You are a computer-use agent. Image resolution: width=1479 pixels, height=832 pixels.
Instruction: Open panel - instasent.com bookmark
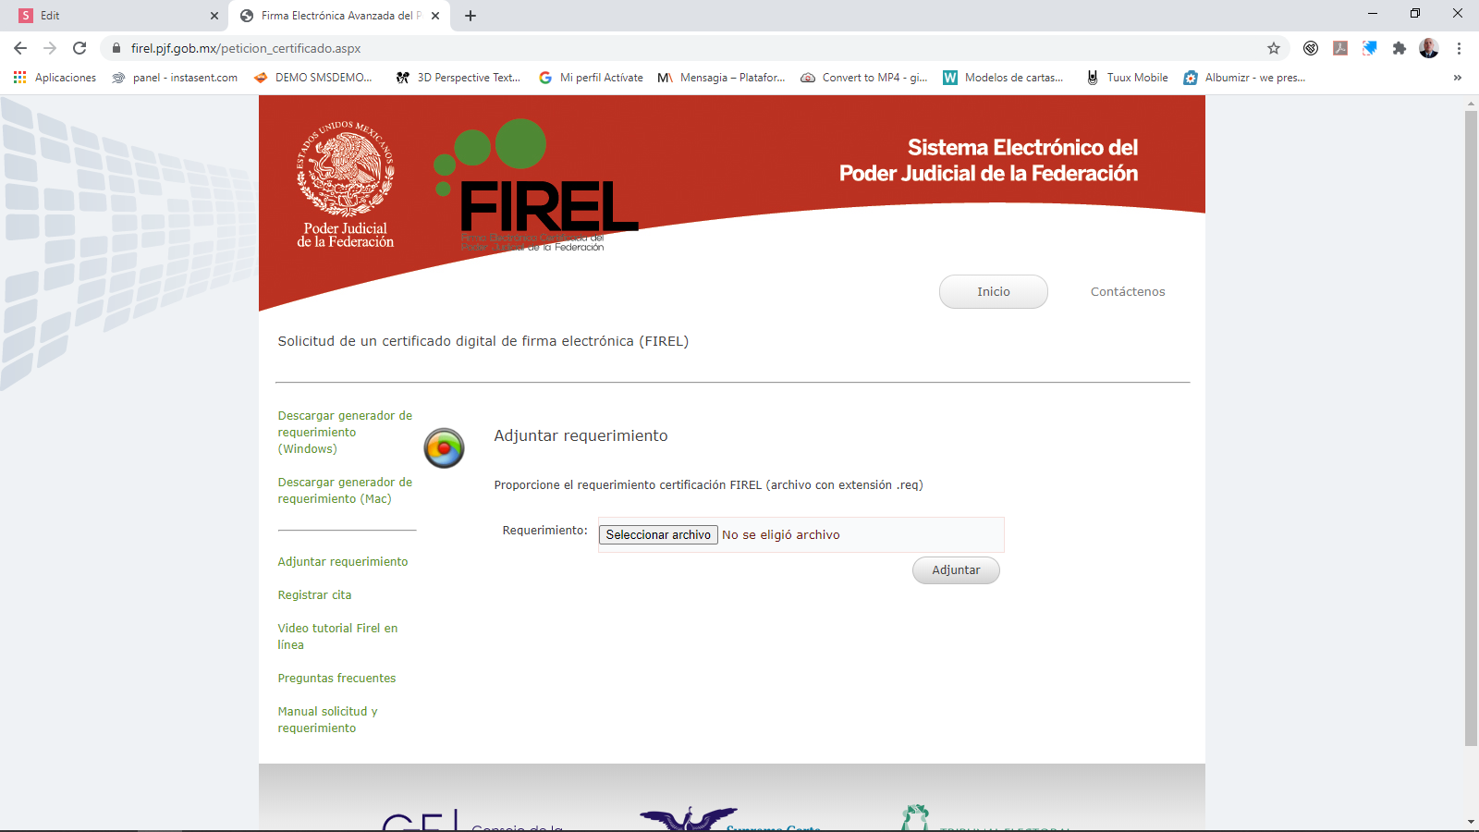[175, 78]
